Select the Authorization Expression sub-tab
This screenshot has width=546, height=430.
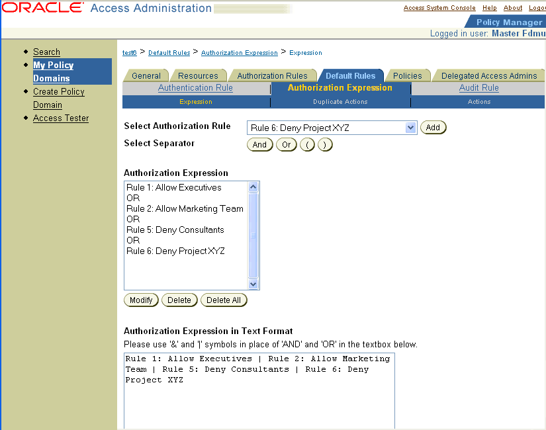[x=340, y=88]
